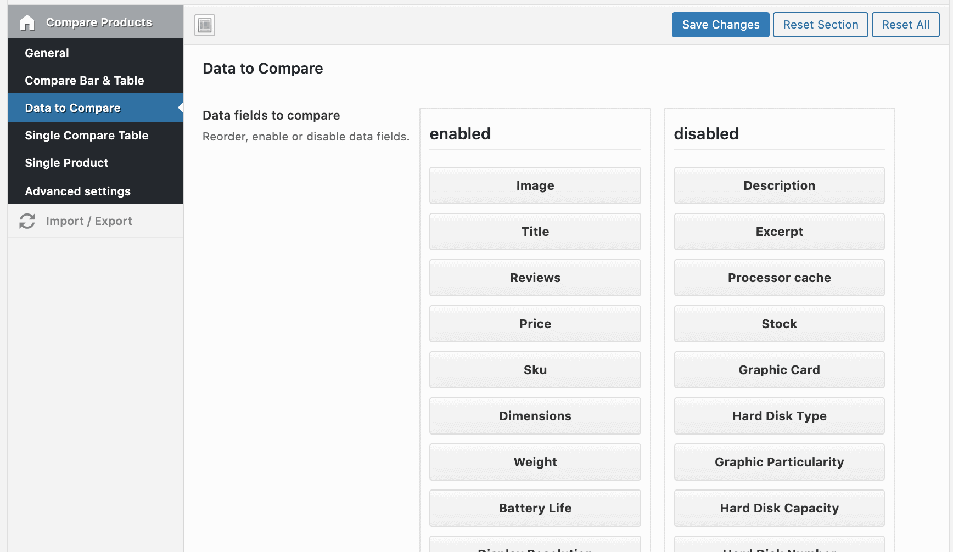953x552 pixels.
Task: Click the Import / Export sync icon
Action: [27, 221]
